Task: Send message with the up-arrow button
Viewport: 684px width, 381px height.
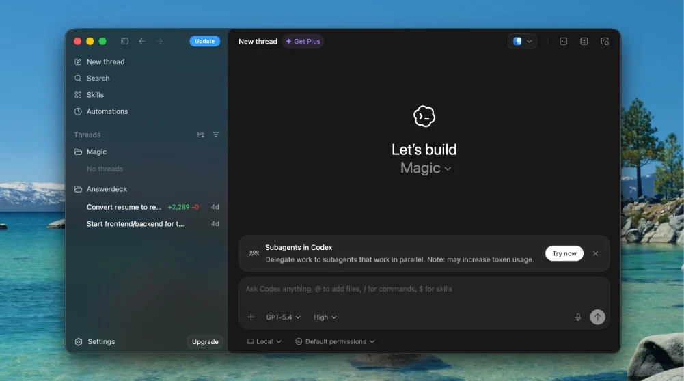Action: [x=597, y=317]
